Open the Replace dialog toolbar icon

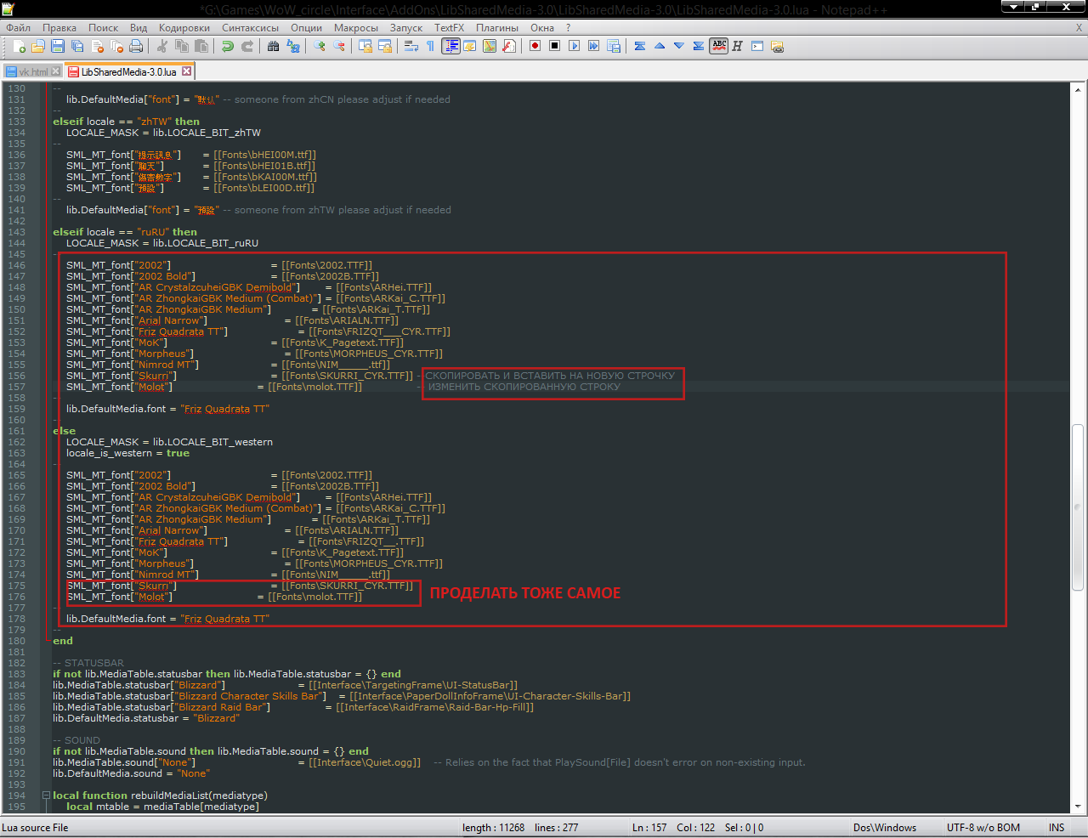click(x=292, y=46)
